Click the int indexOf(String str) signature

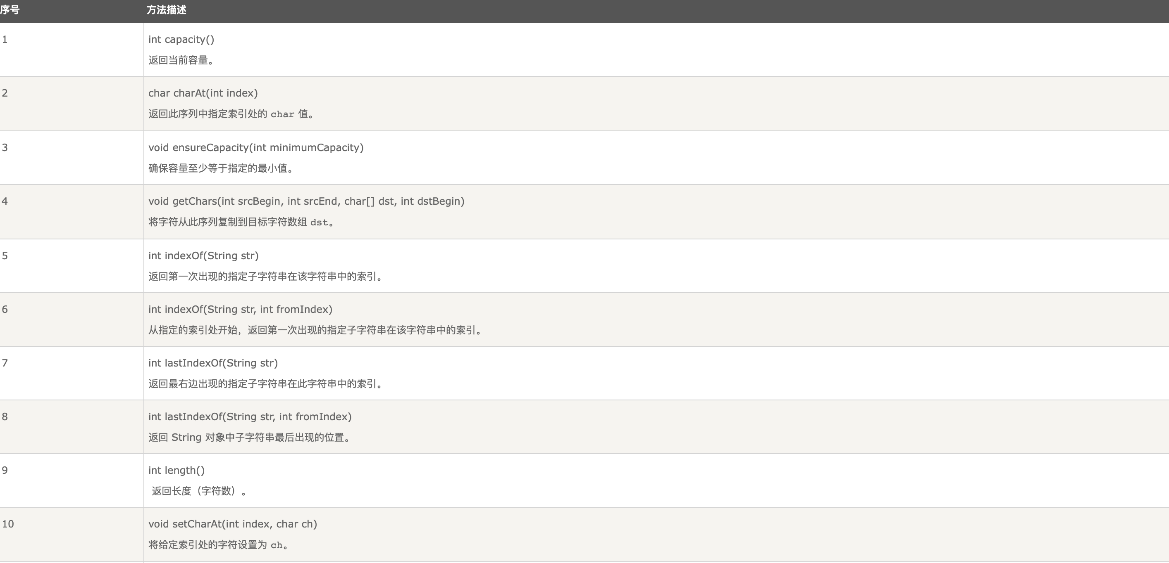click(x=203, y=255)
